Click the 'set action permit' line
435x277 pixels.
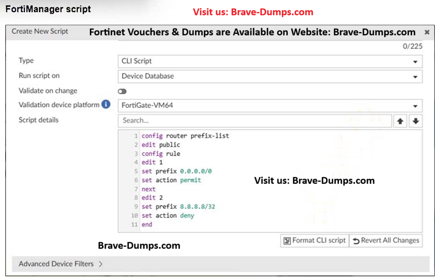171,180
